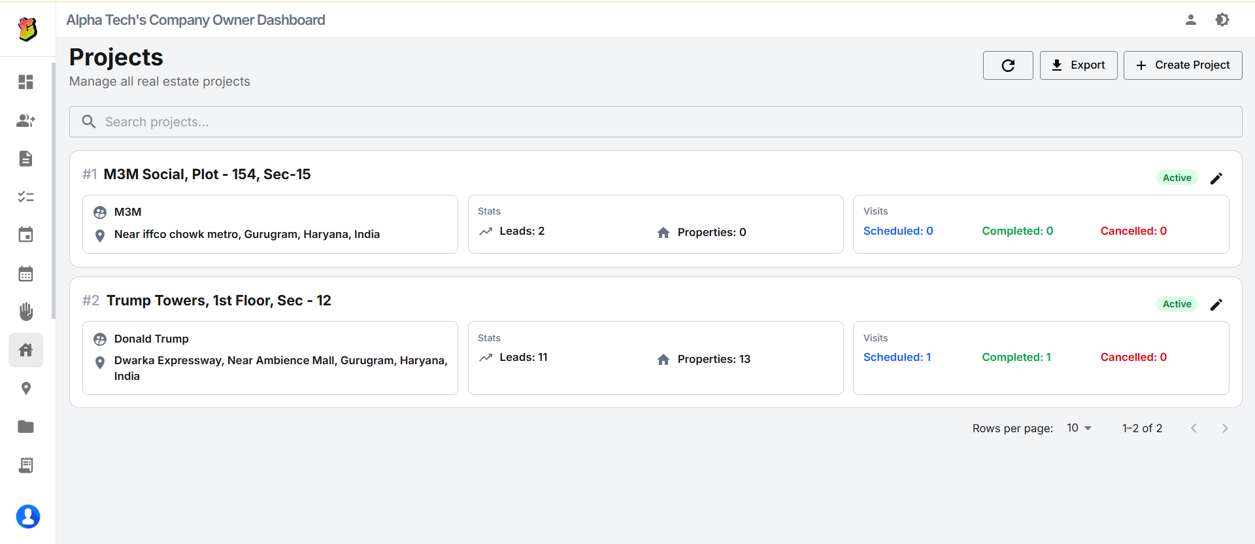Viewport: 1255px width, 544px height.
Task: Focus the Search projects field
Action: pos(656,122)
